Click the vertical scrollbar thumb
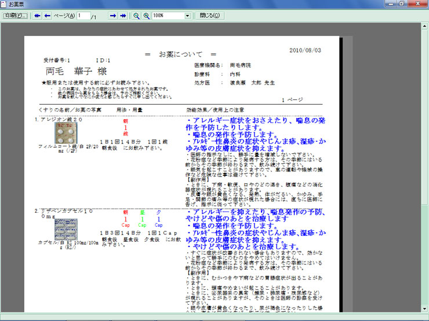Screen dimensions: 429x321 (x=424, y=117)
